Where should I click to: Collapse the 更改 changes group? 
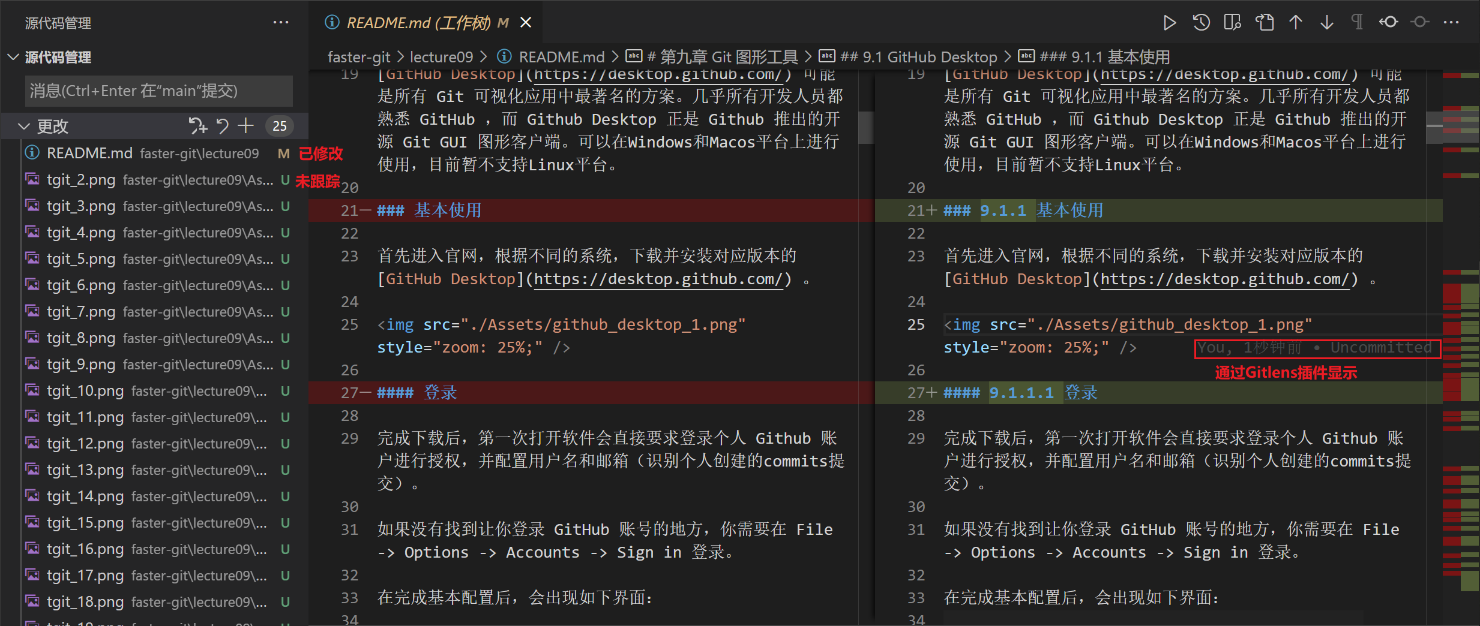pos(24,127)
